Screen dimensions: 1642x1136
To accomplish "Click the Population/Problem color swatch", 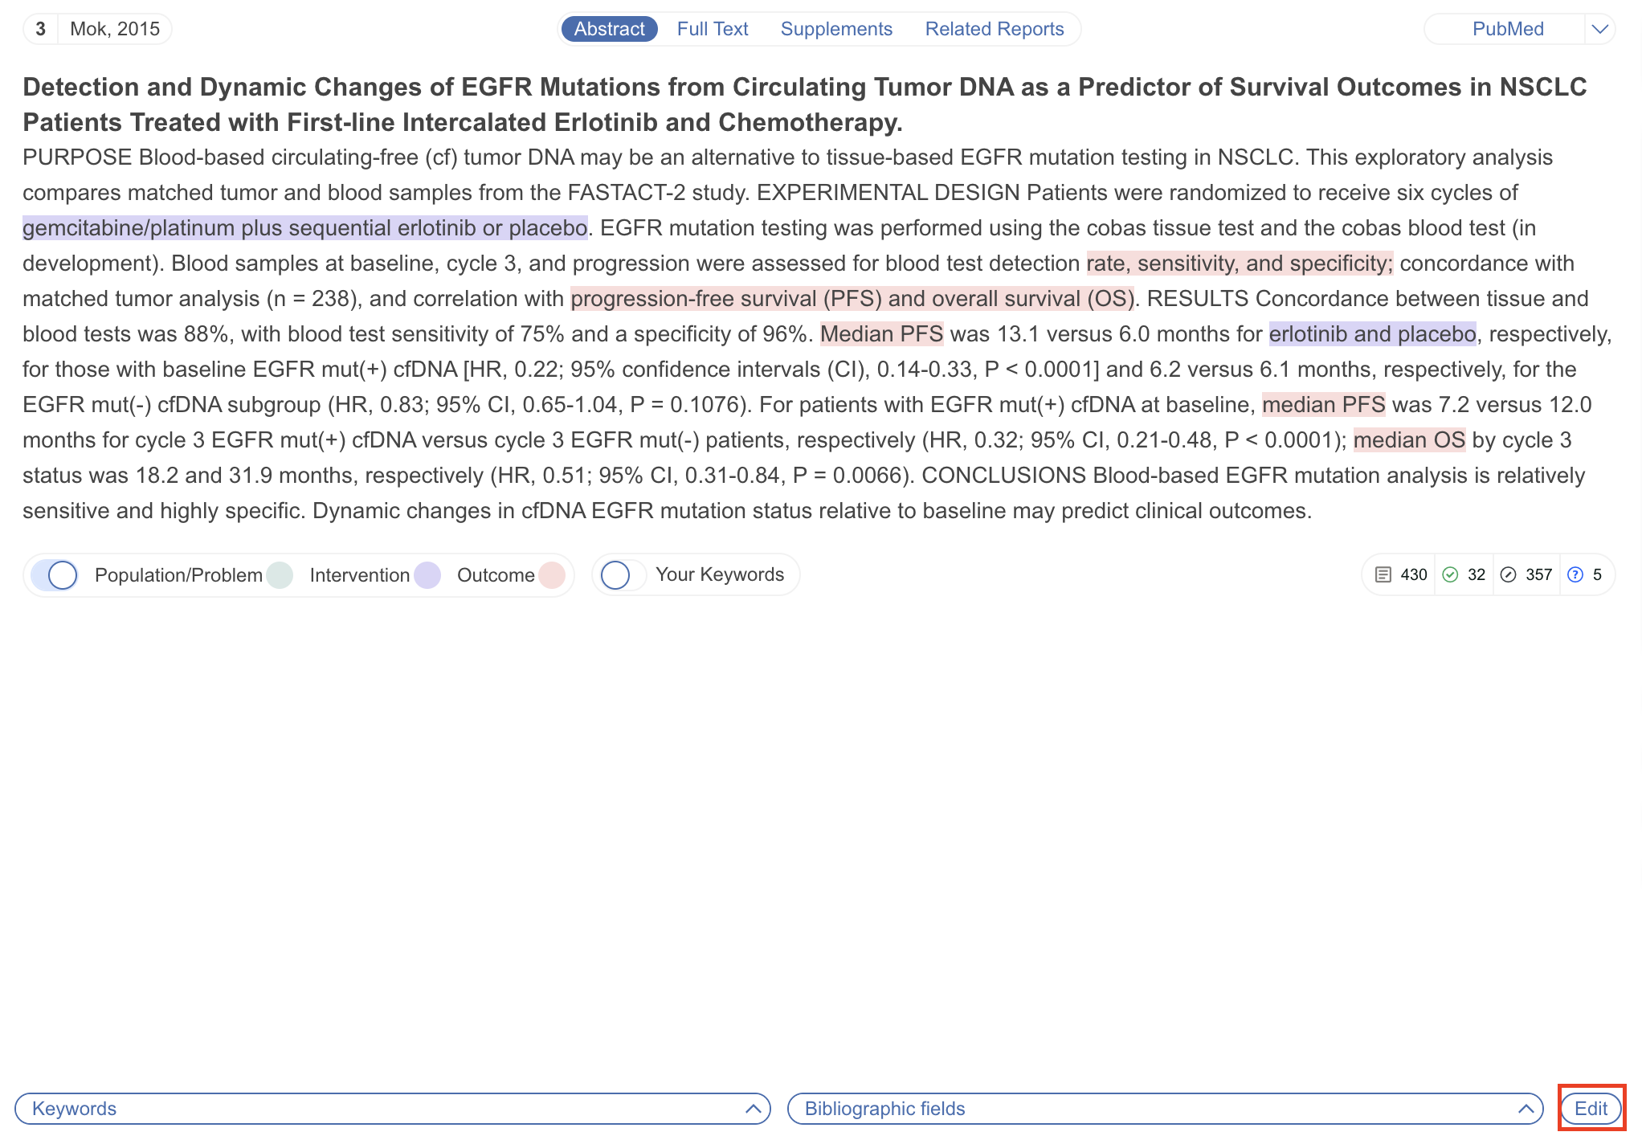I will click(280, 574).
